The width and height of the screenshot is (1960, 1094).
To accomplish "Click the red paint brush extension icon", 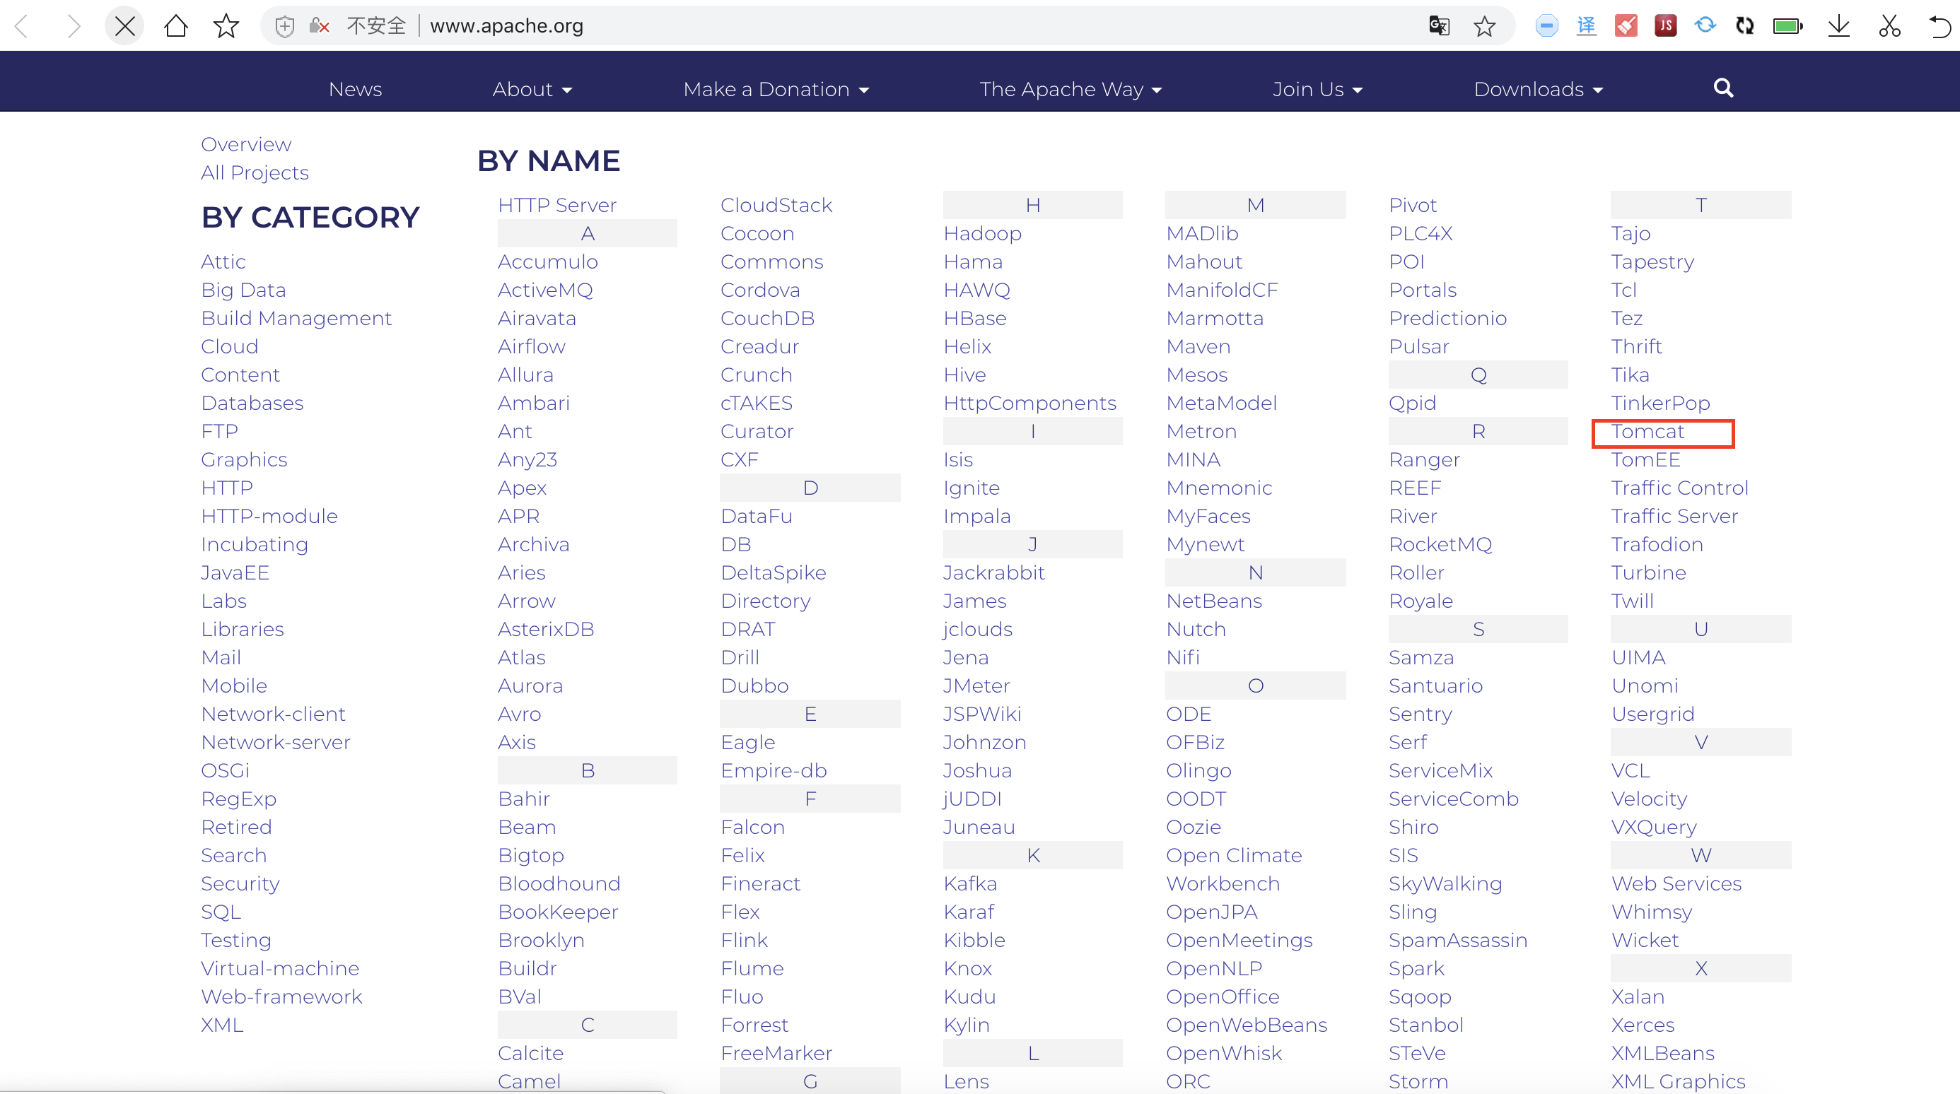I will point(1626,26).
